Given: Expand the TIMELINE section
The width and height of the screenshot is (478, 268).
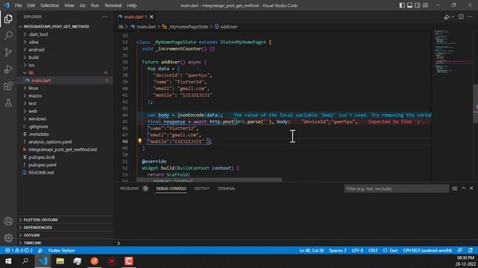Looking at the screenshot, I should (32, 243).
